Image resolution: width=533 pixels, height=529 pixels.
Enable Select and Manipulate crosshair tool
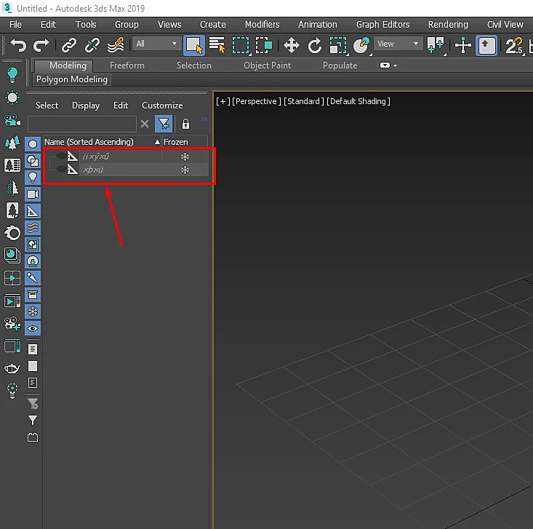click(462, 45)
